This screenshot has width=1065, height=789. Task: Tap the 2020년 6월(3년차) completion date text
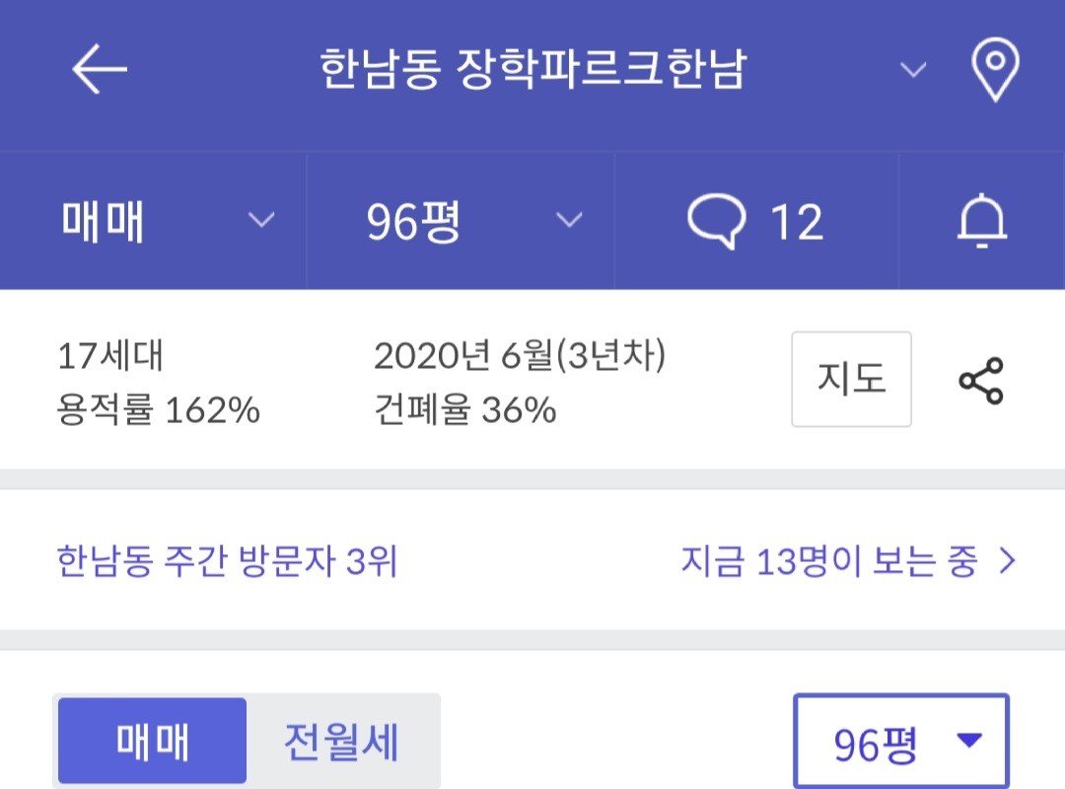click(x=520, y=356)
